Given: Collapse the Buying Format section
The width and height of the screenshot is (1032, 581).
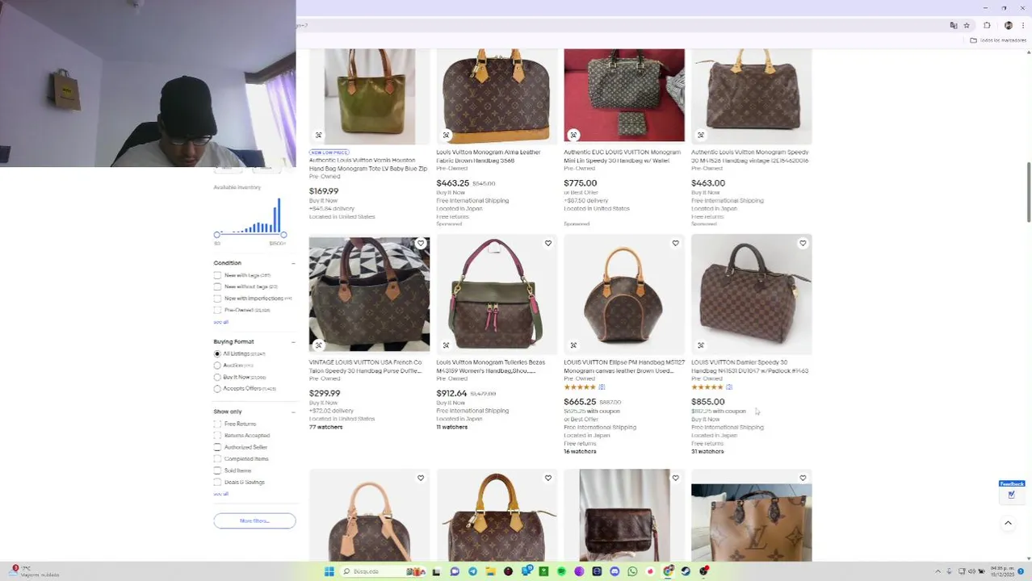Looking at the screenshot, I should [x=292, y=342].
